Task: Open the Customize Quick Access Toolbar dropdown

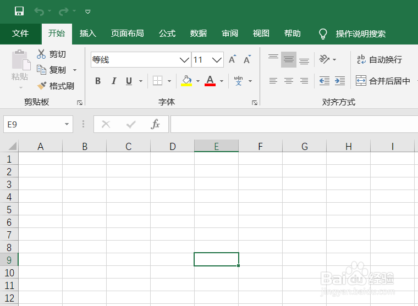Action: (x=87, y=12)
